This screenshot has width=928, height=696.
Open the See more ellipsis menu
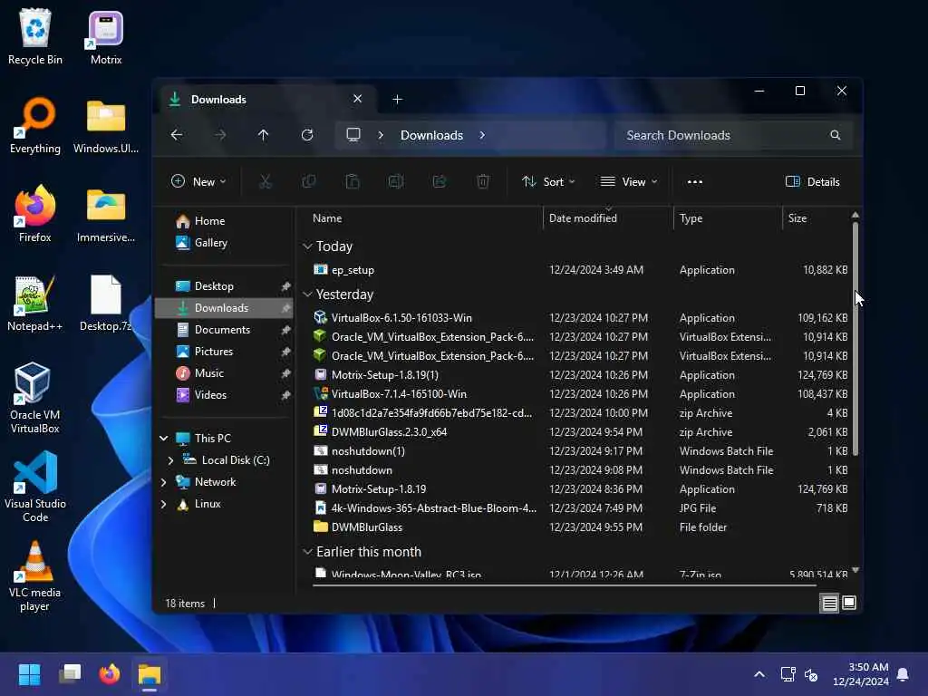695,181
